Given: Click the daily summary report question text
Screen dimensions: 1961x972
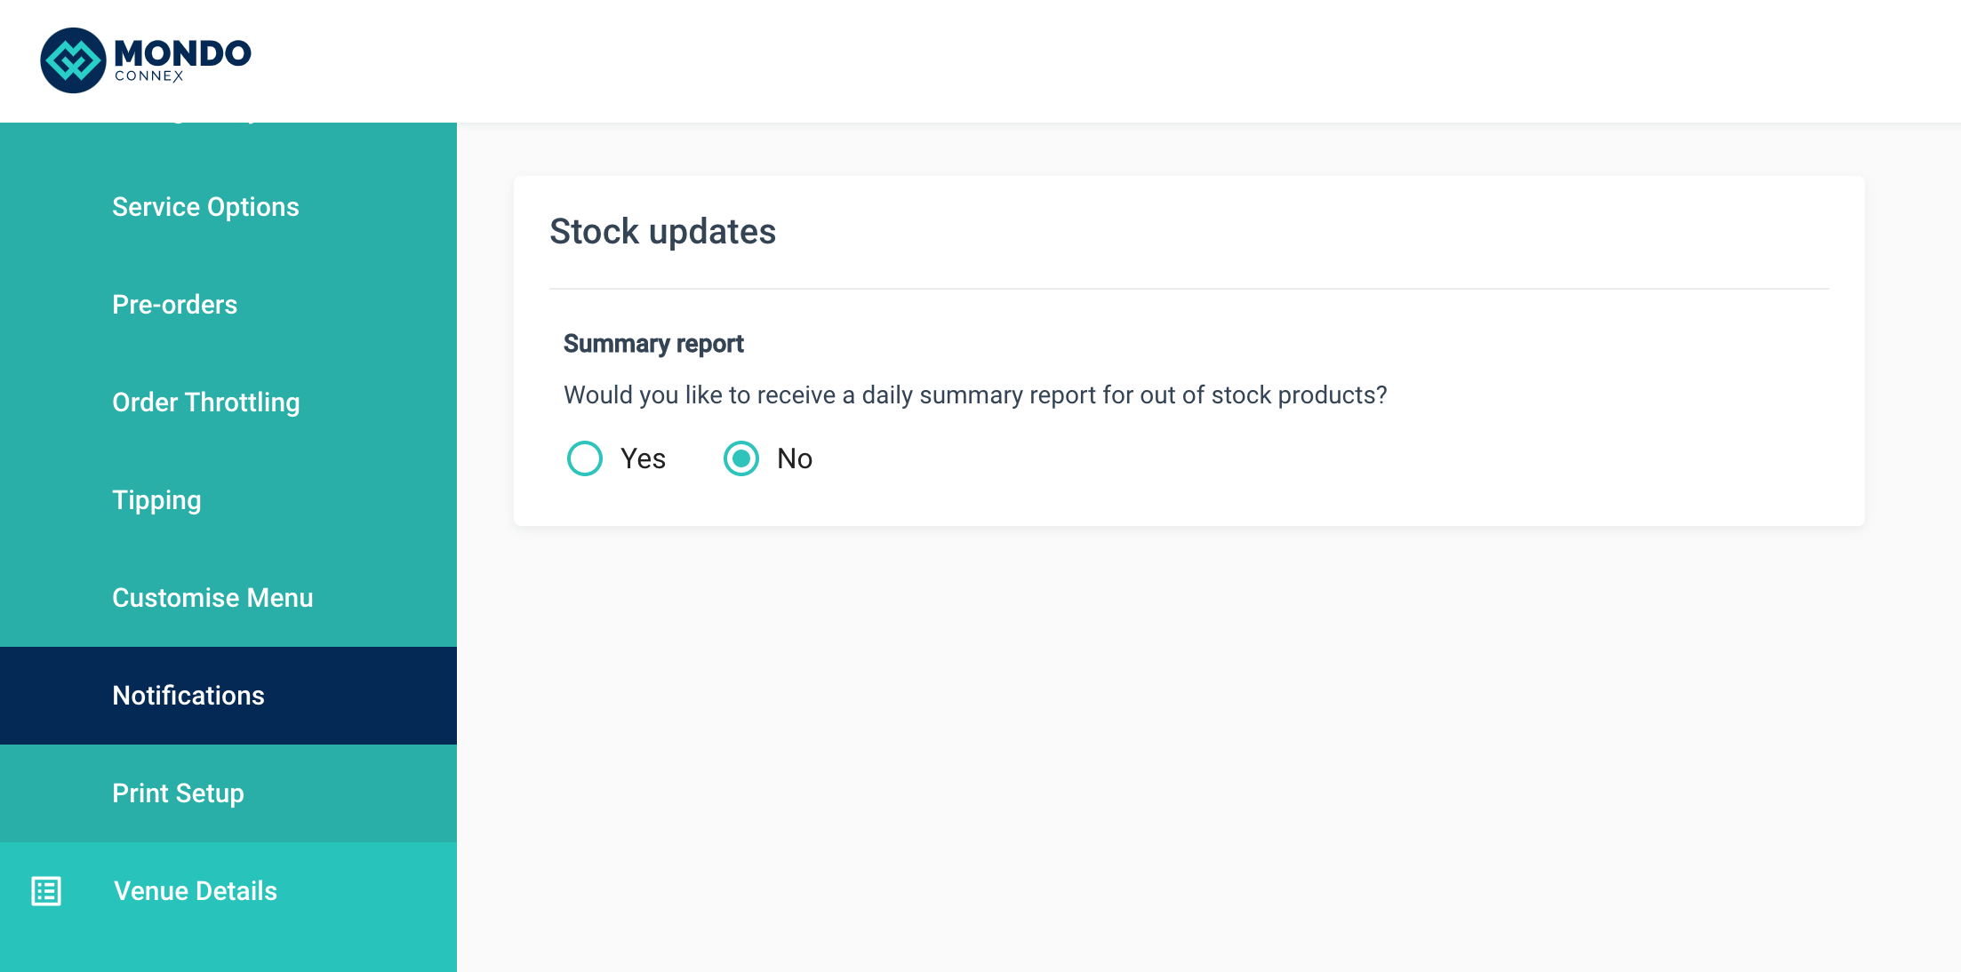Looking at the screenshot, I should pyautogui.click(x=975, y=395).
